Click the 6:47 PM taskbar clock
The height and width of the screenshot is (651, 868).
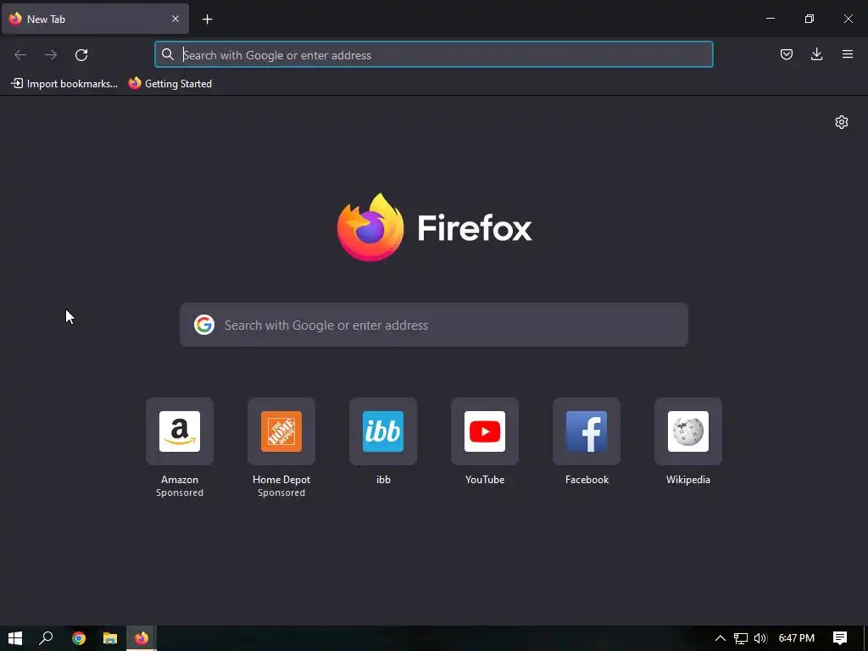click(796, 638)
